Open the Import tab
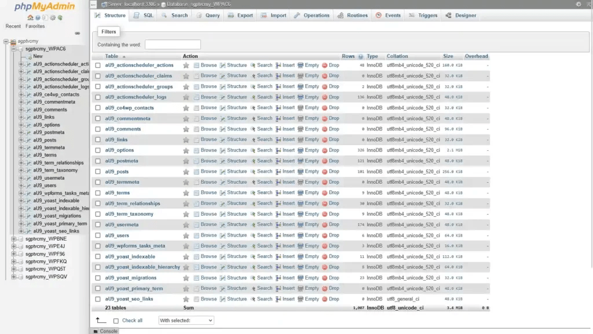 274,16
